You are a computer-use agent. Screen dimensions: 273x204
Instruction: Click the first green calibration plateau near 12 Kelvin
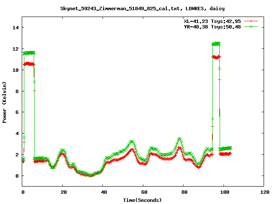tap(29, 53)
